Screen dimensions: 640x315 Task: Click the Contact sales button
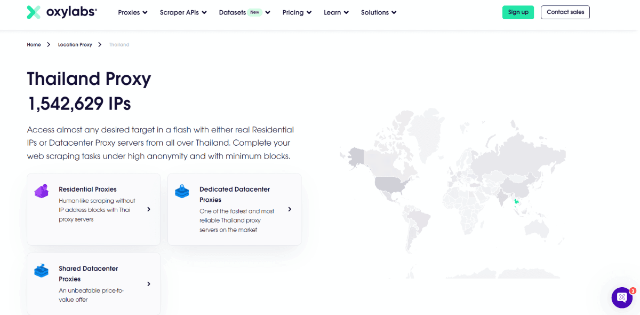565,12
